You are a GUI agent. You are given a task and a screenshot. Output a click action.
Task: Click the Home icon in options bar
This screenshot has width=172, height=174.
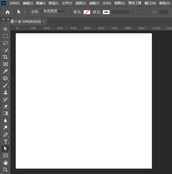8,12
